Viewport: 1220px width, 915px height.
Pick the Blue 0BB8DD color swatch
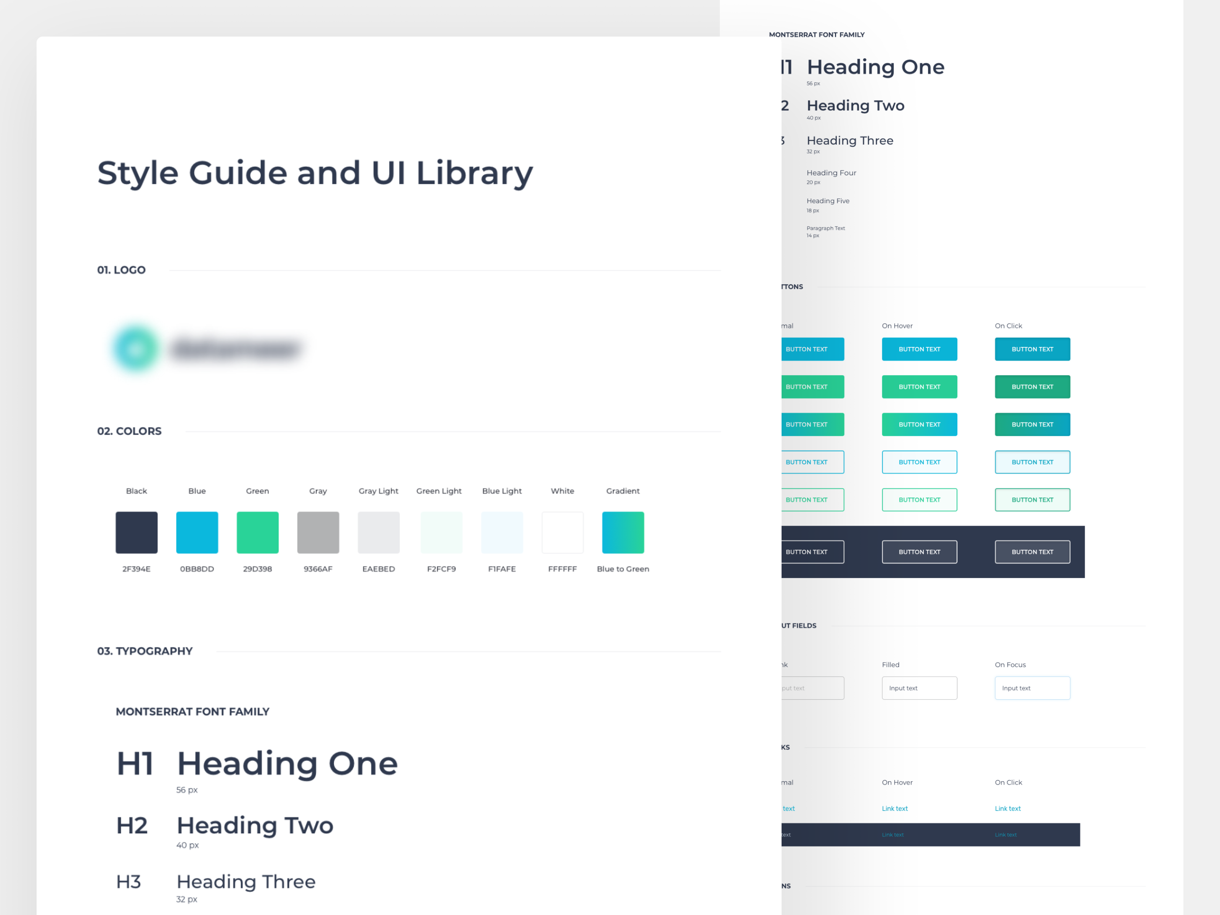(x=197, y=532)
